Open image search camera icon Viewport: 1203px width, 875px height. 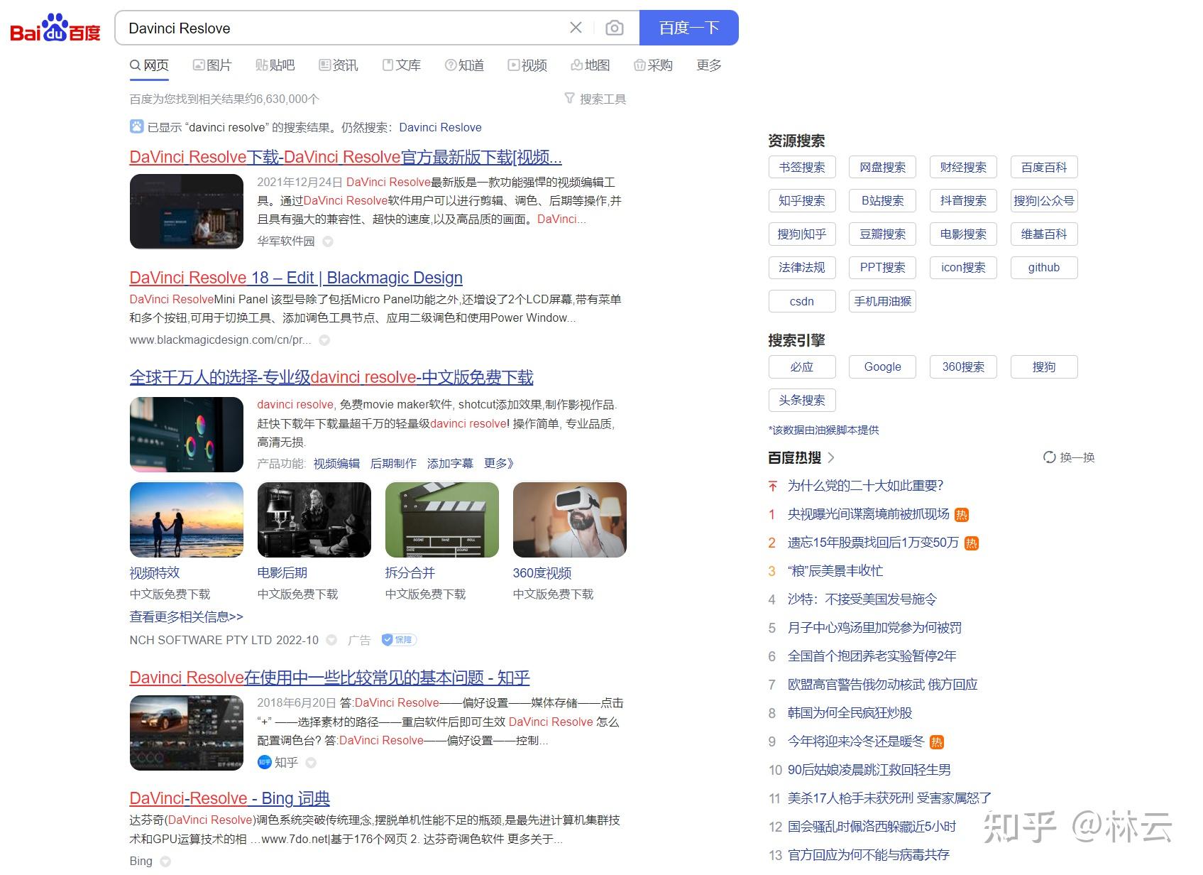[614, 28]
